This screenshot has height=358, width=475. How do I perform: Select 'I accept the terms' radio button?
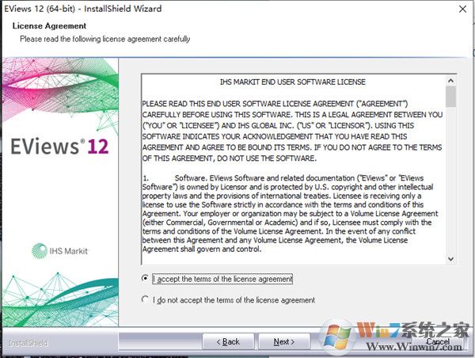tap(145, 278)
